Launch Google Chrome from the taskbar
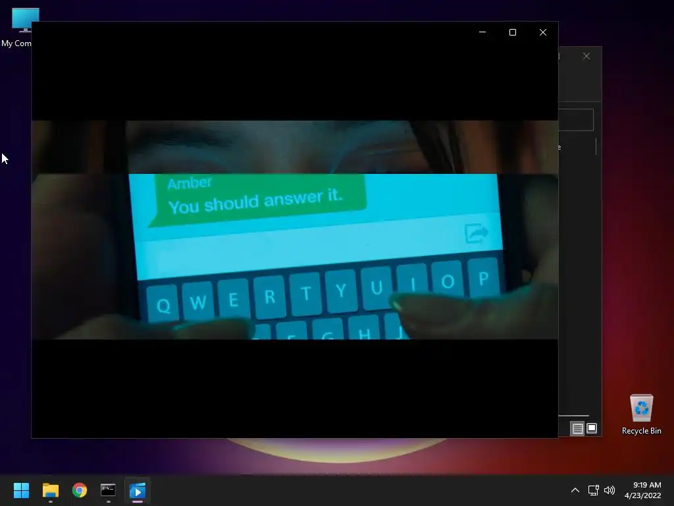 click(x=80, y=490)
